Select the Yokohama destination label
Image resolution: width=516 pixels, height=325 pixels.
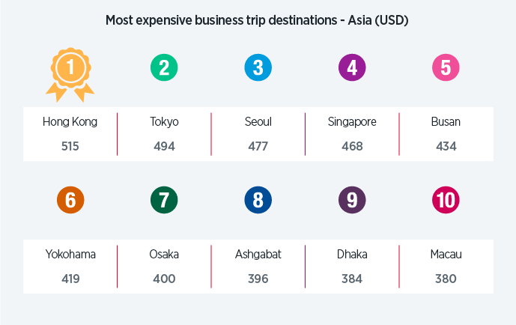click(x=70, y=254)
